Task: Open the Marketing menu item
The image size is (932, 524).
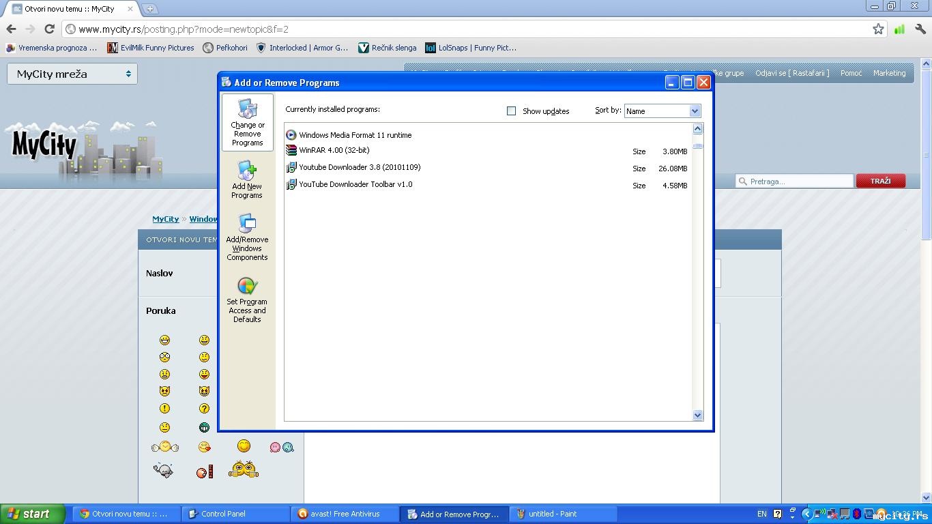Action: (x=890, y=73)
